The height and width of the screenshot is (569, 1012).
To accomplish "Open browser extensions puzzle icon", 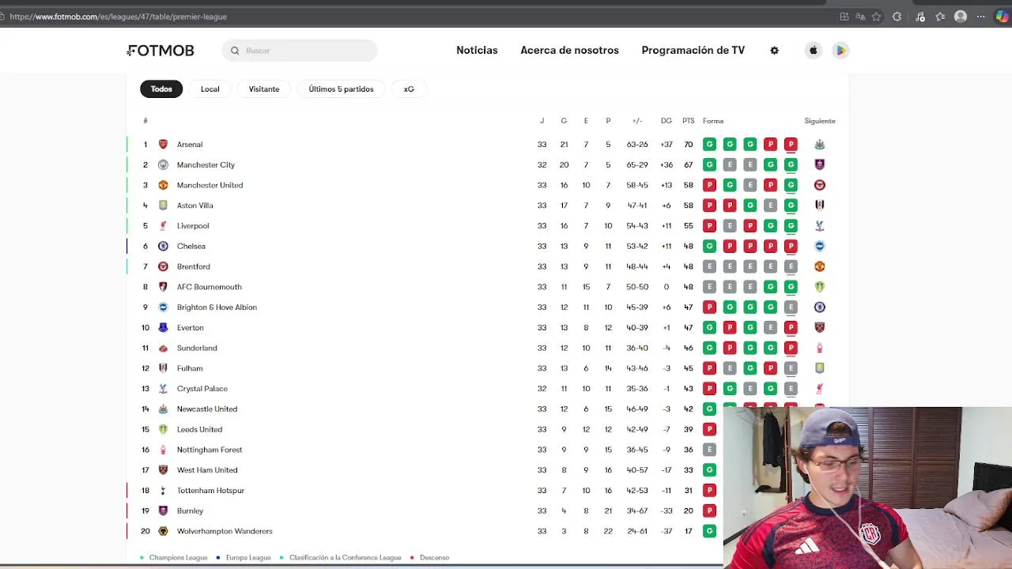I will click(x=897, y=17).
